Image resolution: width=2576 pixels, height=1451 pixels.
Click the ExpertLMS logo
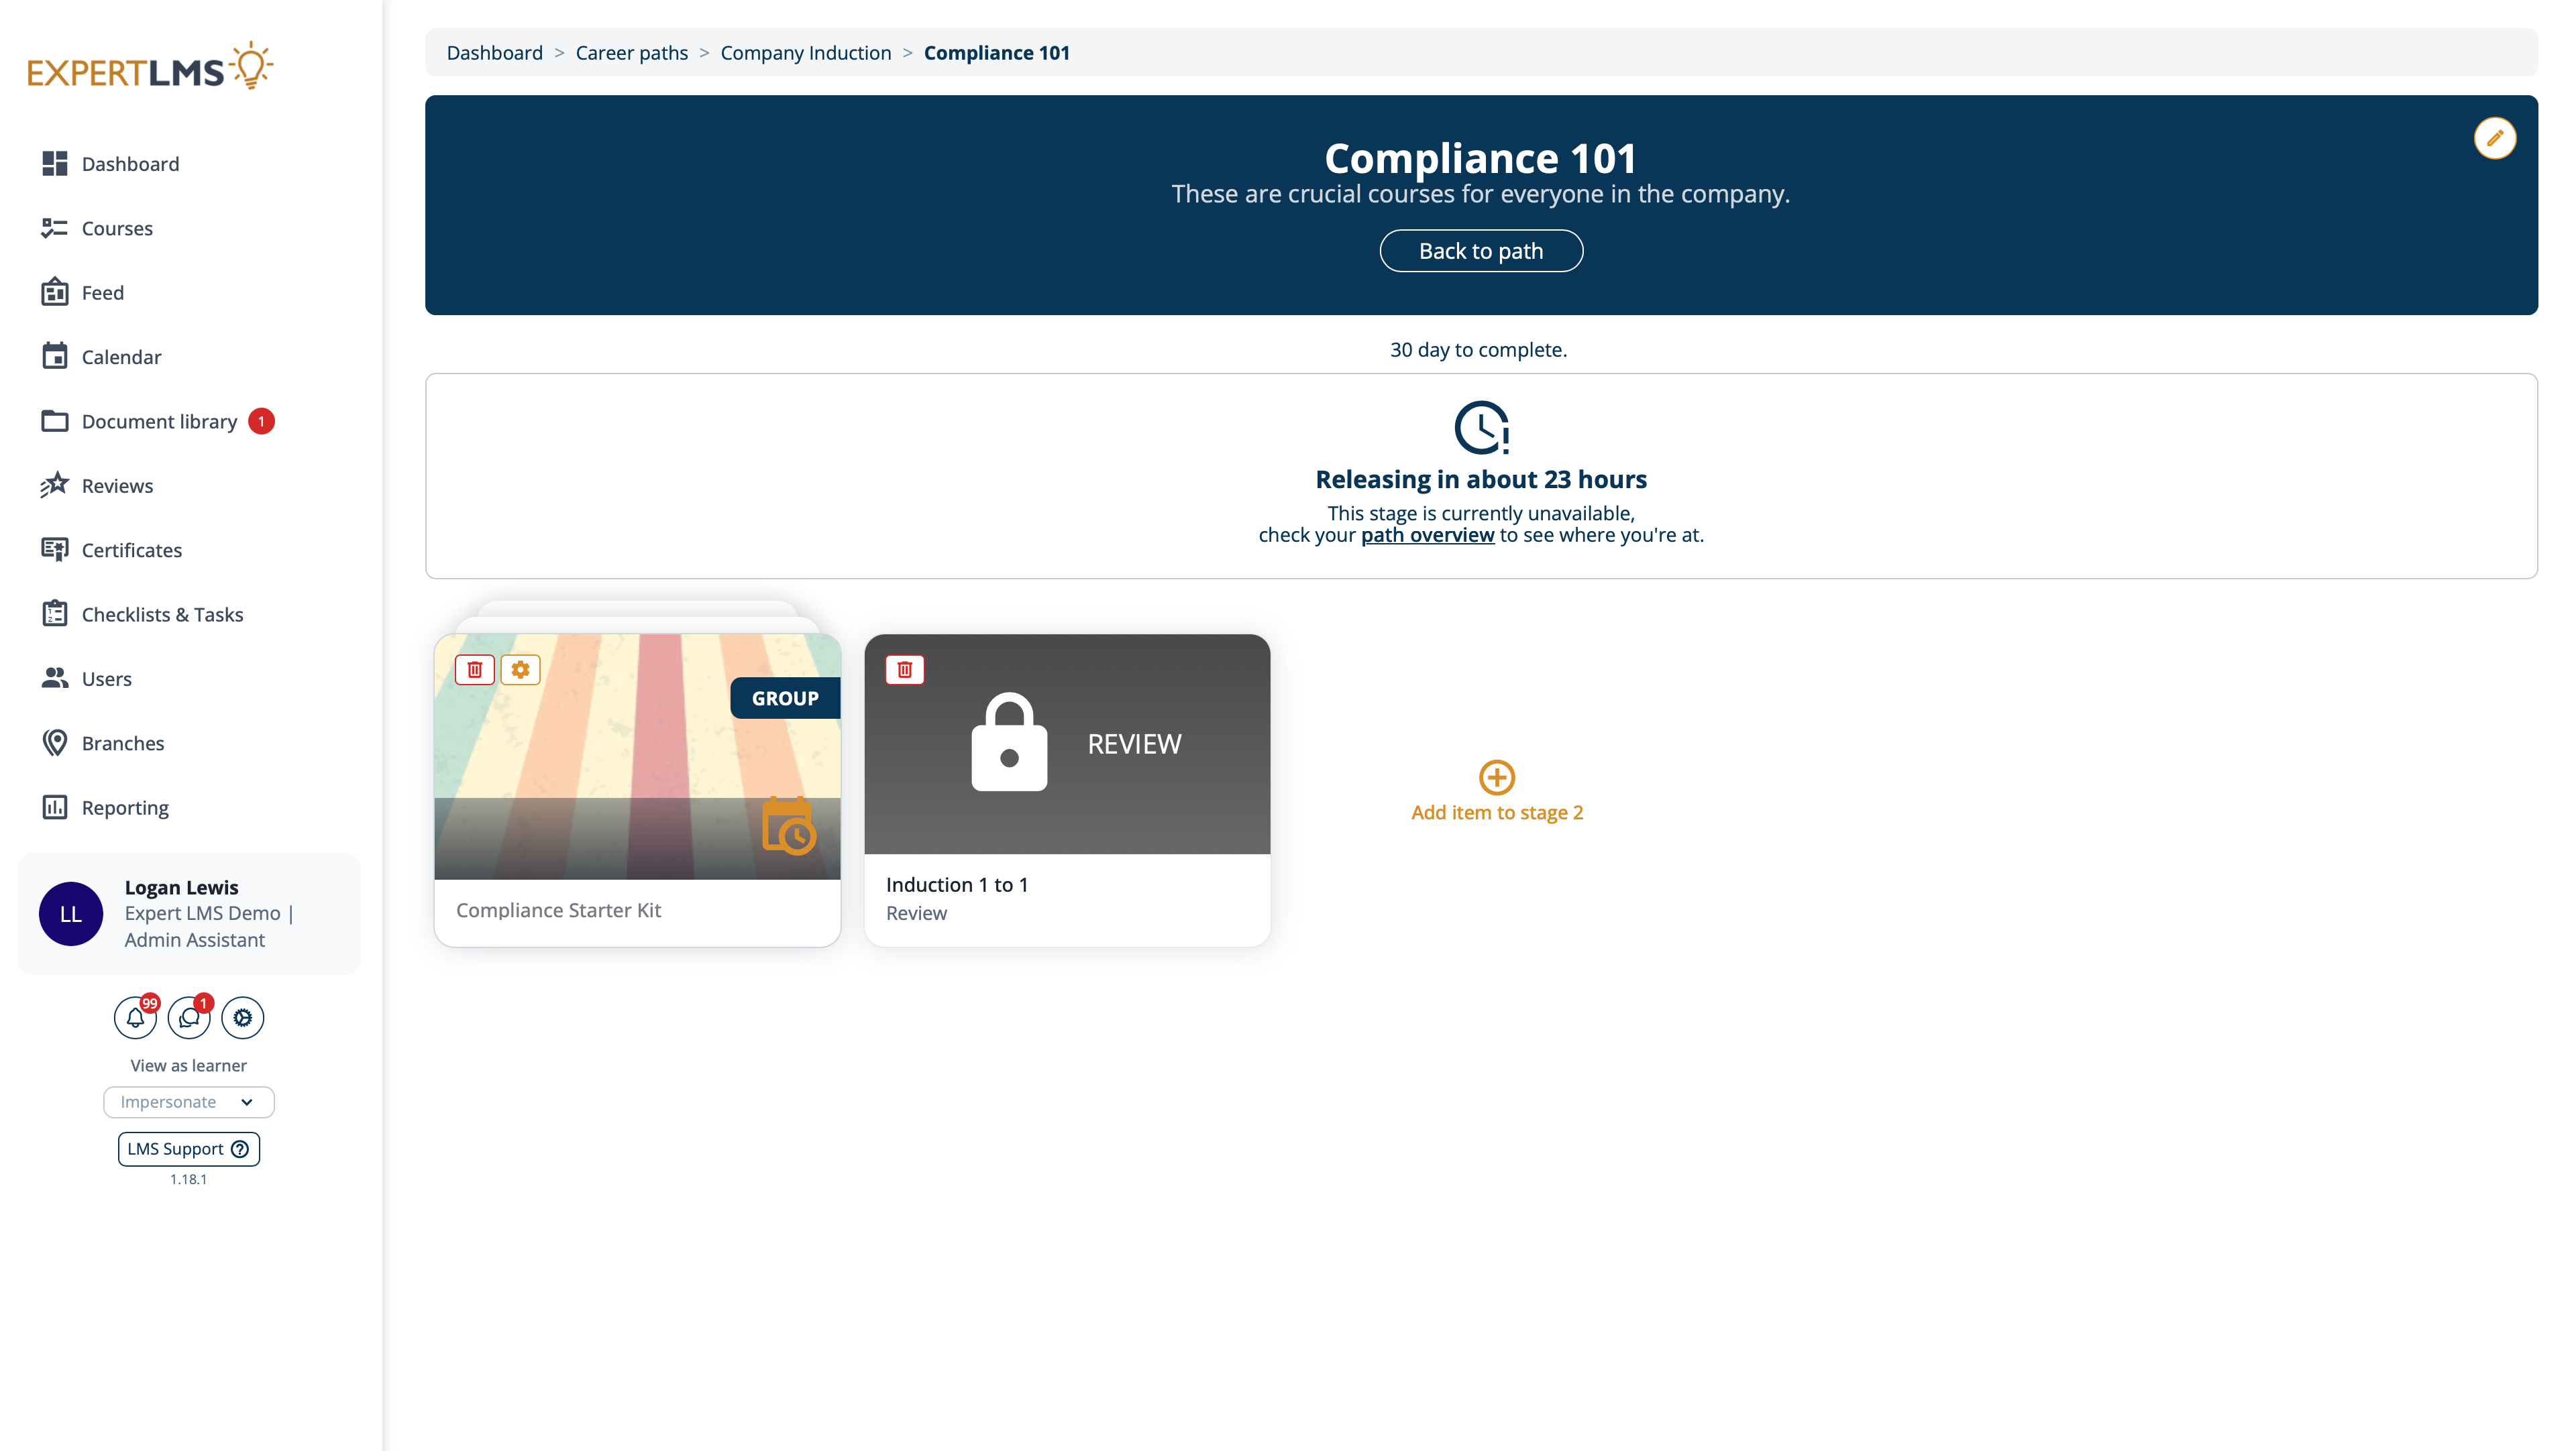[x=150, y=67]
